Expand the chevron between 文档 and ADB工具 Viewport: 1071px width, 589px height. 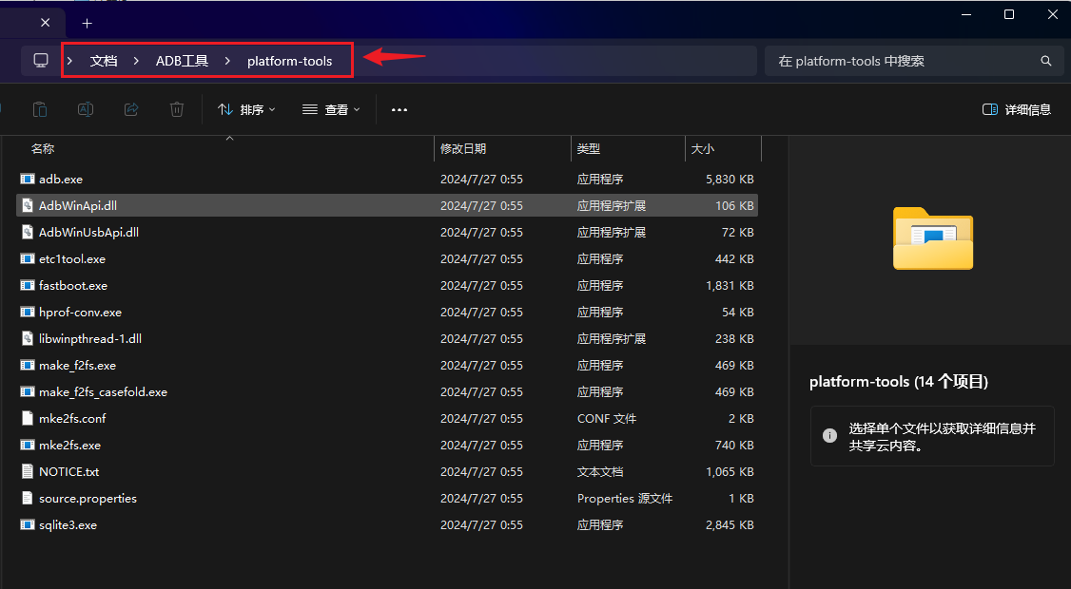coord(136,61)
